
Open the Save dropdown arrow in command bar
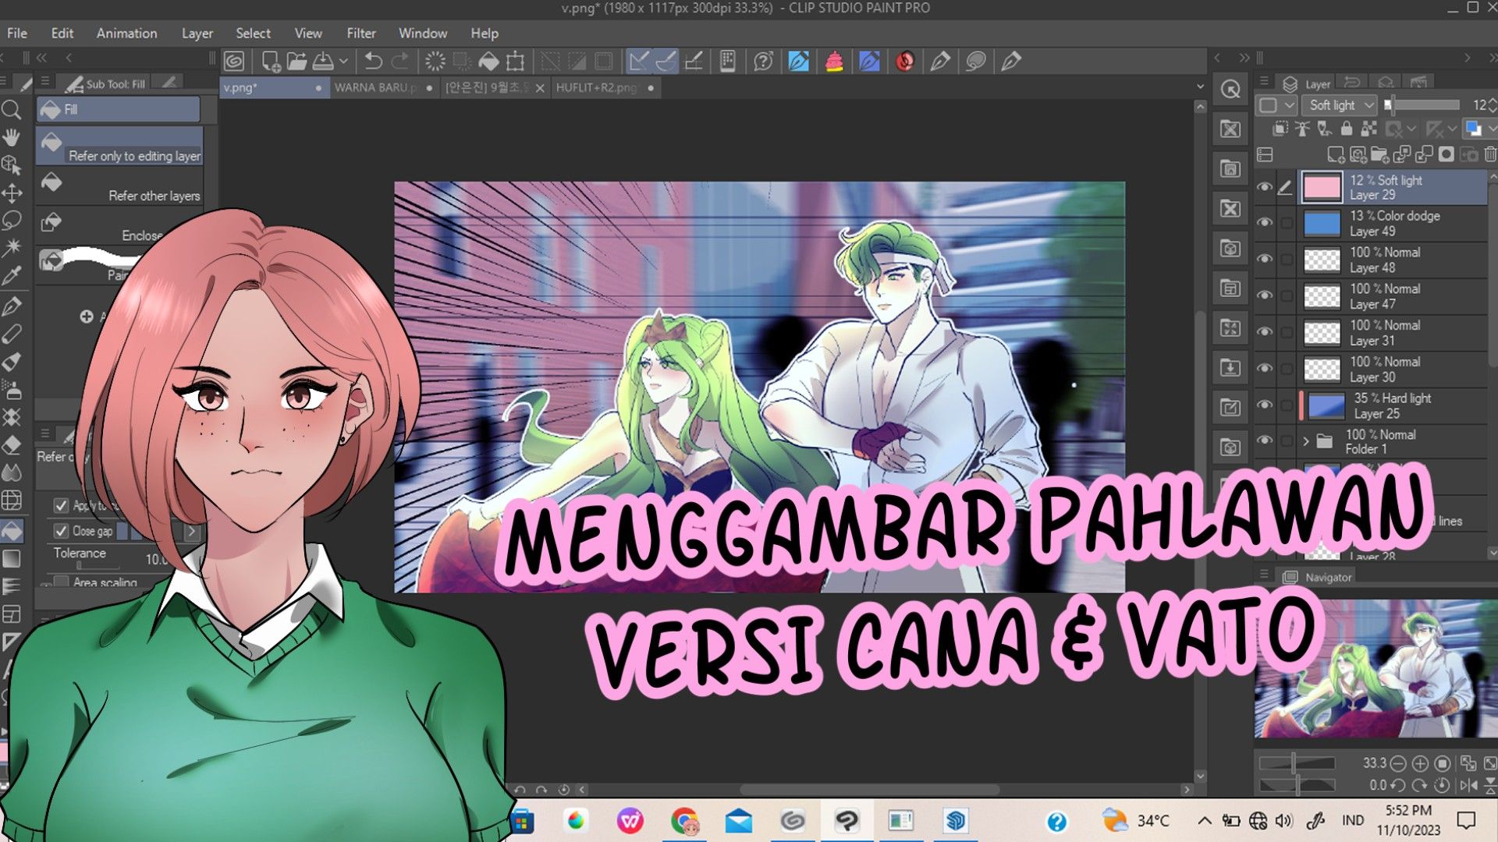[343, 61]
